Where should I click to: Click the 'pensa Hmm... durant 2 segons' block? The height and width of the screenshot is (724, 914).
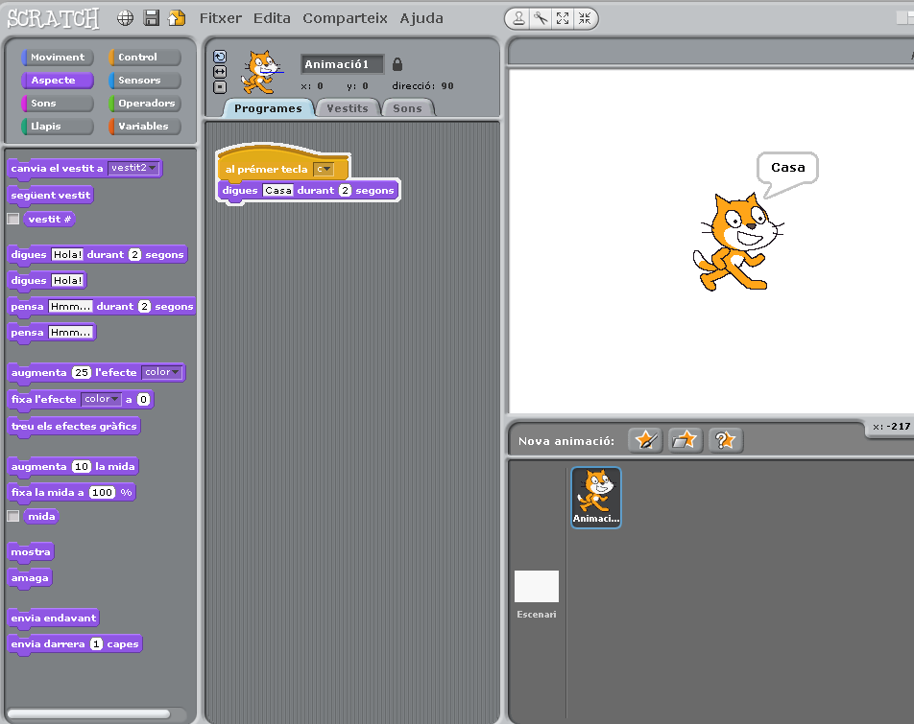click(102, 306)
